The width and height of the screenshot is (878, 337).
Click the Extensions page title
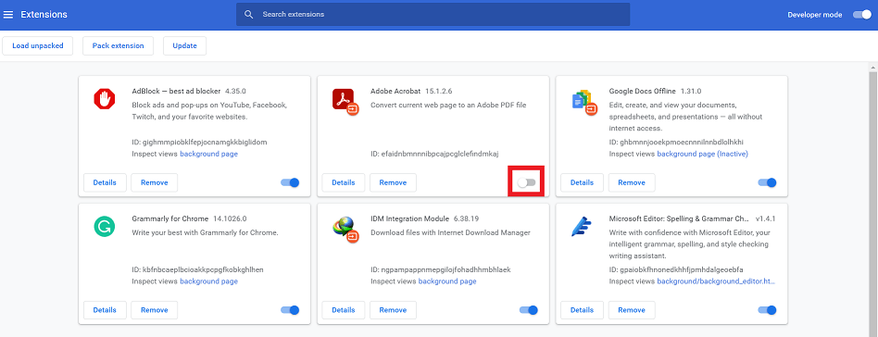[44, 15]
